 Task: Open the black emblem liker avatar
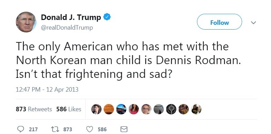(x=171, y=109)
